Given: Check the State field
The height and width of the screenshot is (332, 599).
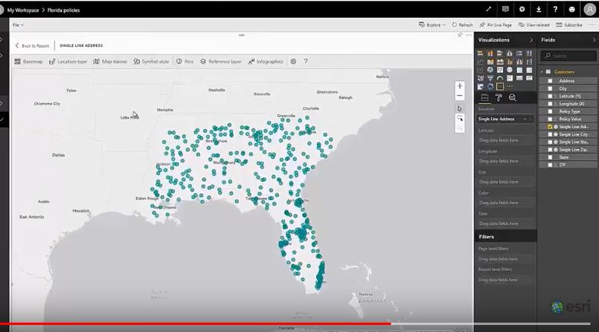Looking at the screenshot, I should tap(550, 157).
